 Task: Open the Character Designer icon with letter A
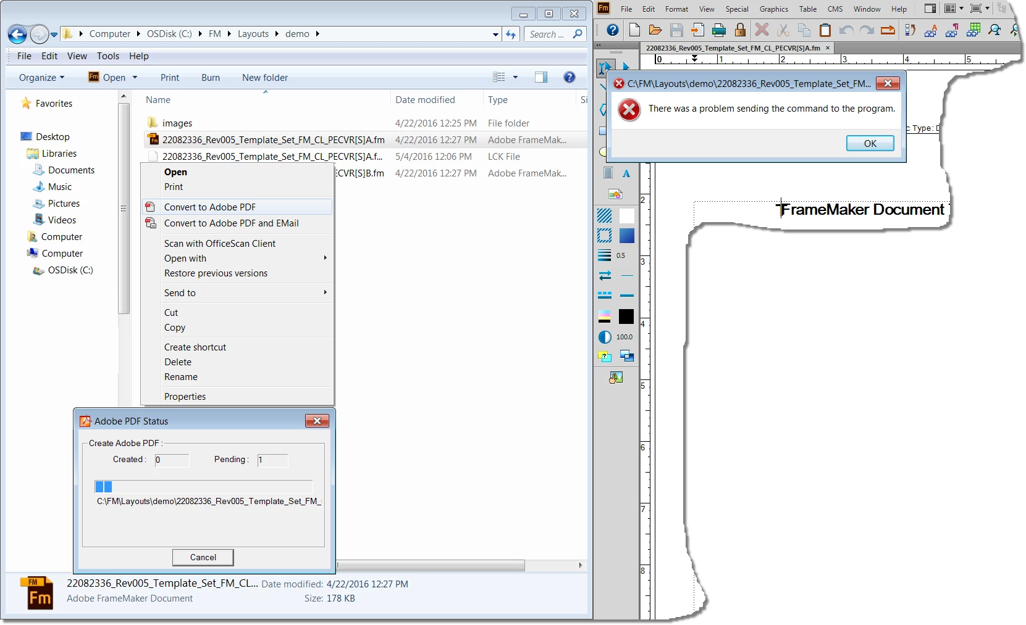pyautogui.click(x=931, y=30)
